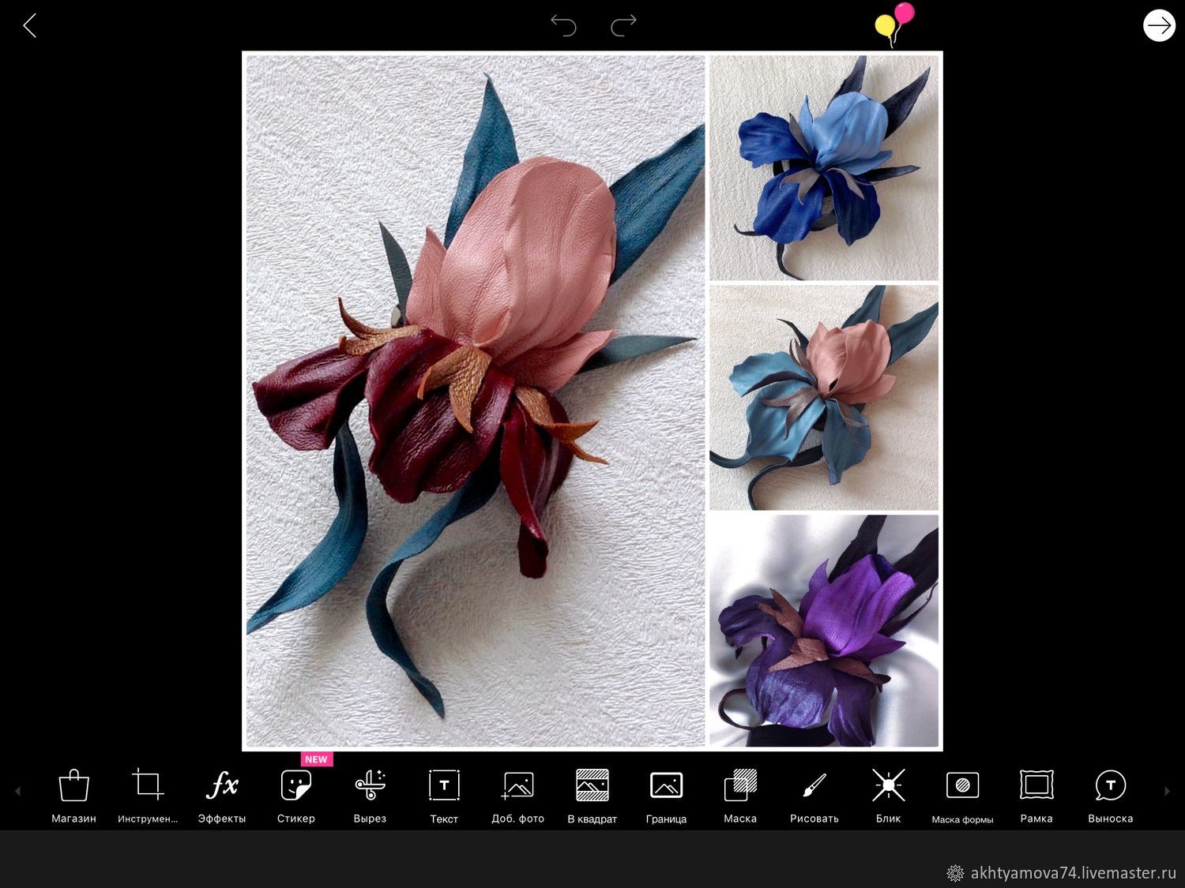Image resolution: width=1185 pixels, height=888 pixels.
Task: Add text with the Текст tool
Action: pyautogui.click(x=444, y=796)
